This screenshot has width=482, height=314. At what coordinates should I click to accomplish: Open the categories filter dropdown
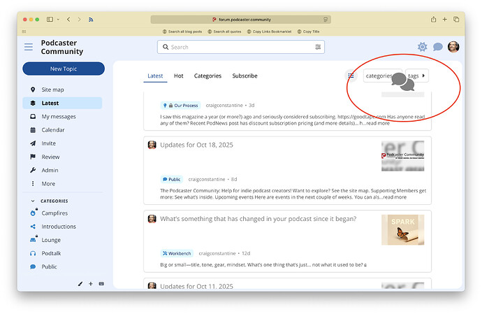382,76
